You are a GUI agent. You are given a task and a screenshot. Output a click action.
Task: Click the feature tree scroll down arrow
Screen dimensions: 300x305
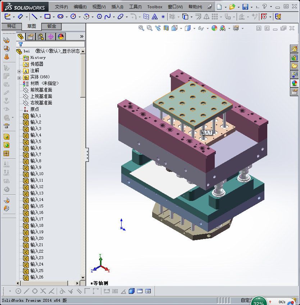83,278
